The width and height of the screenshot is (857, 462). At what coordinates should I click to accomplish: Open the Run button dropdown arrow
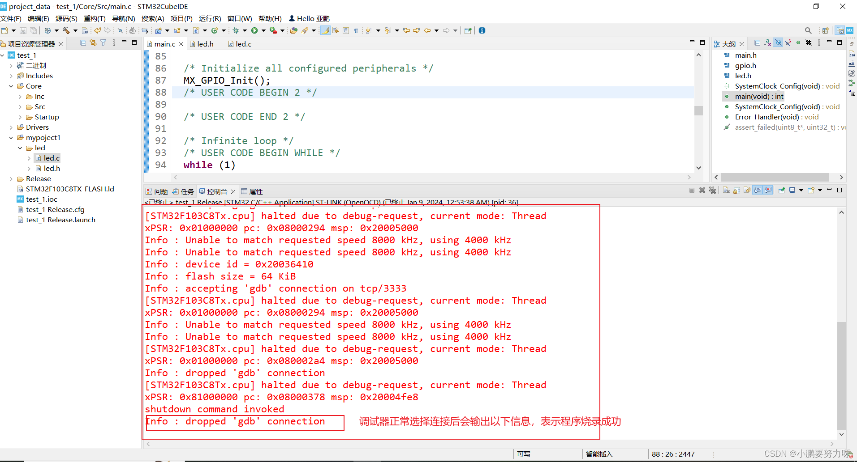[263, 30]
